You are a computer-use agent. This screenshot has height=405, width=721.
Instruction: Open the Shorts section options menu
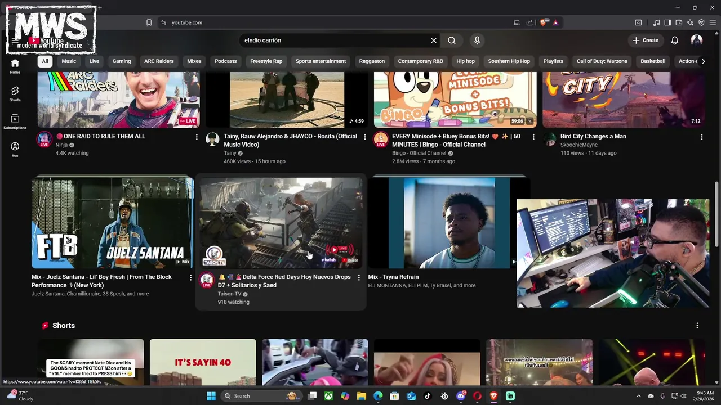coord(697,326)
